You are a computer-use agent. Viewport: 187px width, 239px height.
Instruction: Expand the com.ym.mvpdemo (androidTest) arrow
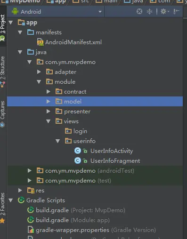click(30, 171)
